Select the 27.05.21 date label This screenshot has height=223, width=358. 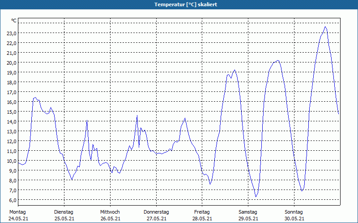(x=156, y=219)
